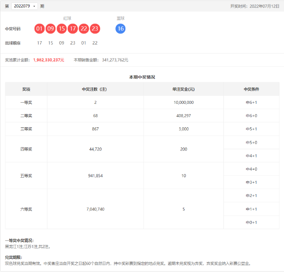Click fourth prize winner count 44,720

coord(96,149)
